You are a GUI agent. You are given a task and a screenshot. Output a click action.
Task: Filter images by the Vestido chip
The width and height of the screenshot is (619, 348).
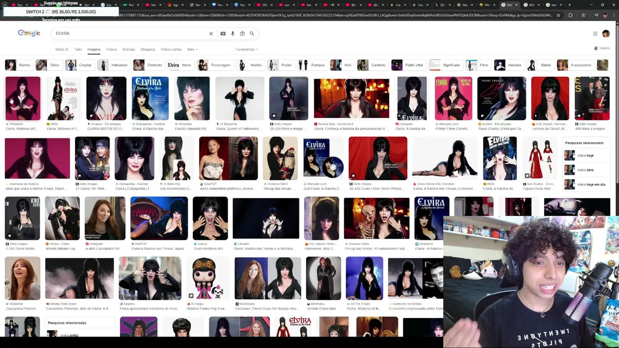[x=250, y=65]
